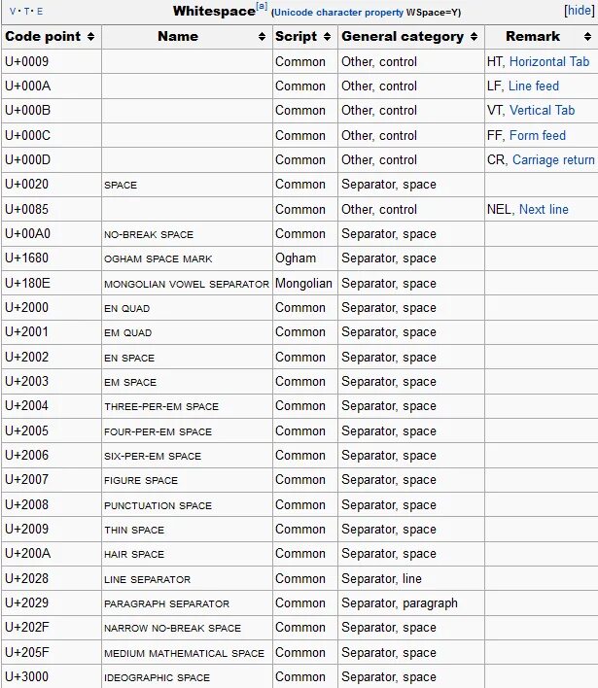Select the Separator, line category cell

[411, 579]
